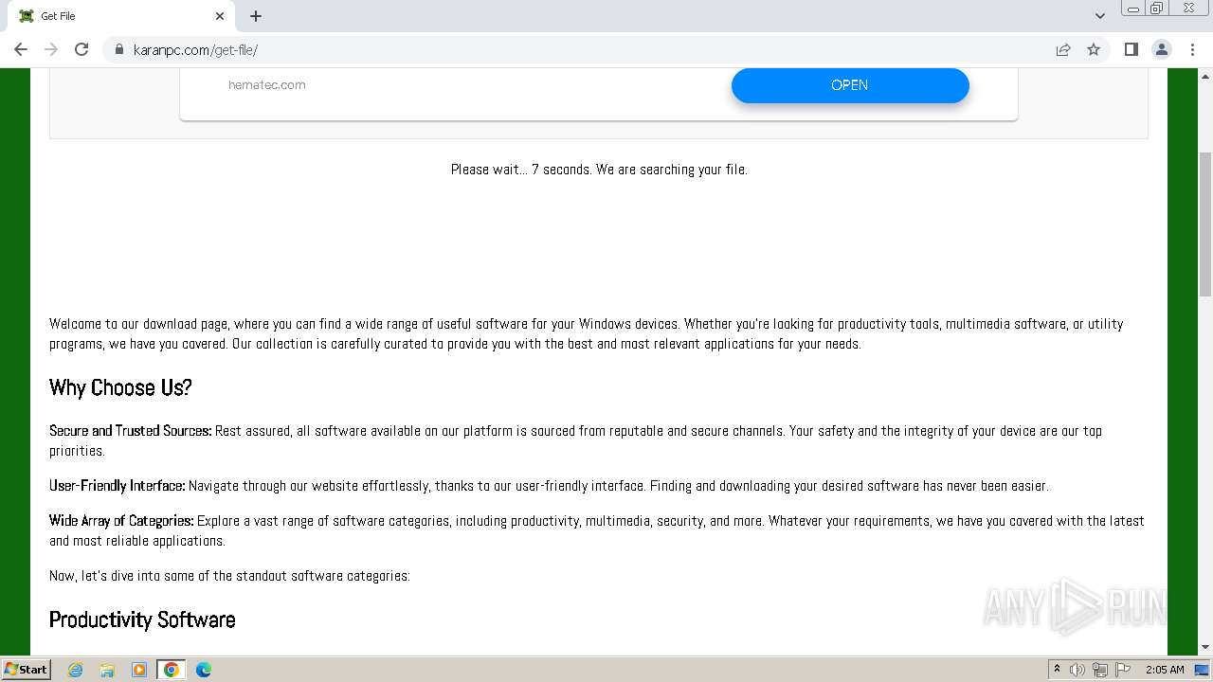
Task: Reload the karanpc page
Action: [x=81, y=49]
